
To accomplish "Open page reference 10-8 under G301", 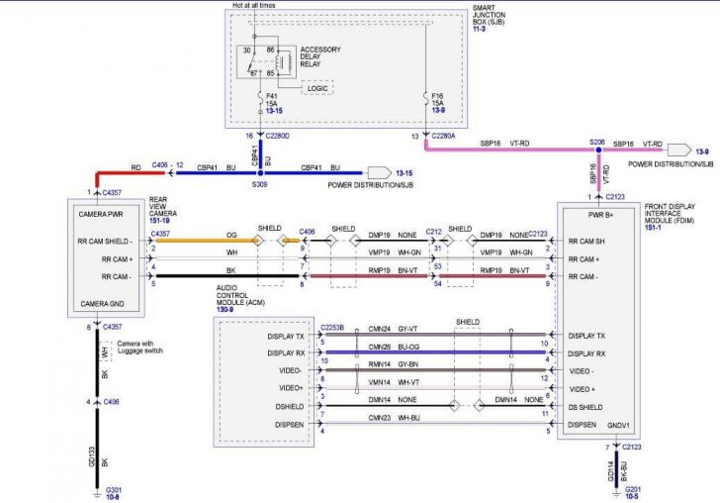I will coord(112,497).
